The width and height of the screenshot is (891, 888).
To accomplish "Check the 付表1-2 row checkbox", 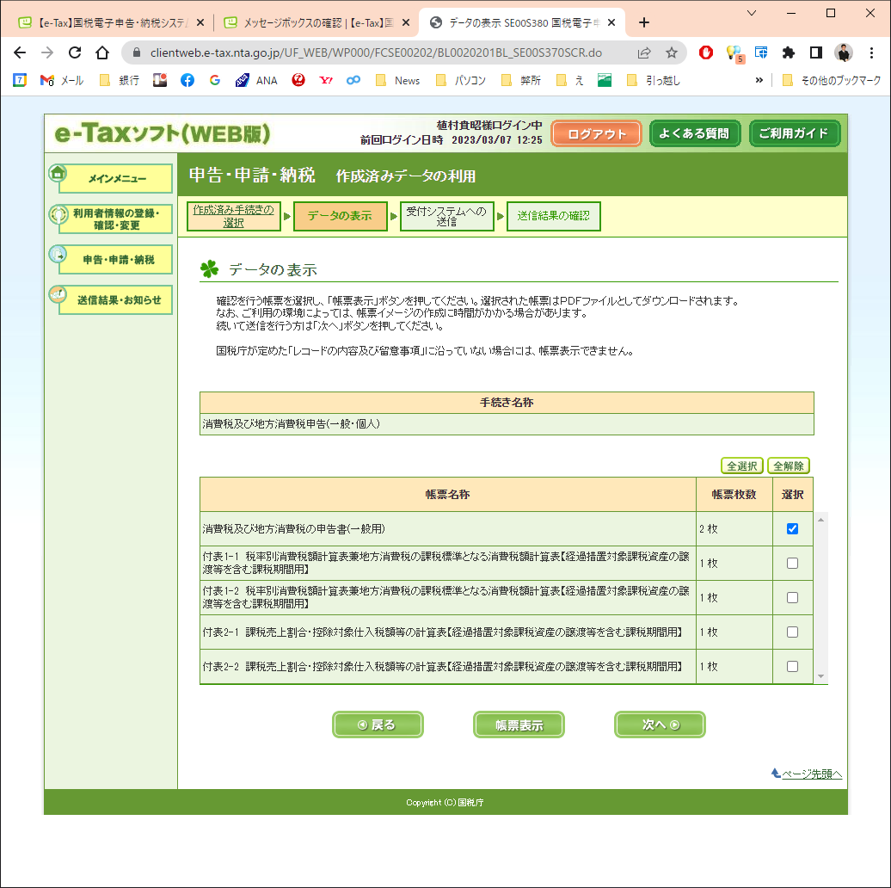I will click(792, 597).
